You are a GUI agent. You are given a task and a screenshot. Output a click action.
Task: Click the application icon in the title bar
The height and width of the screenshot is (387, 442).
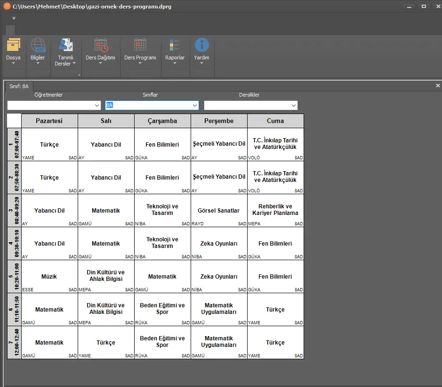click(7, 6)
